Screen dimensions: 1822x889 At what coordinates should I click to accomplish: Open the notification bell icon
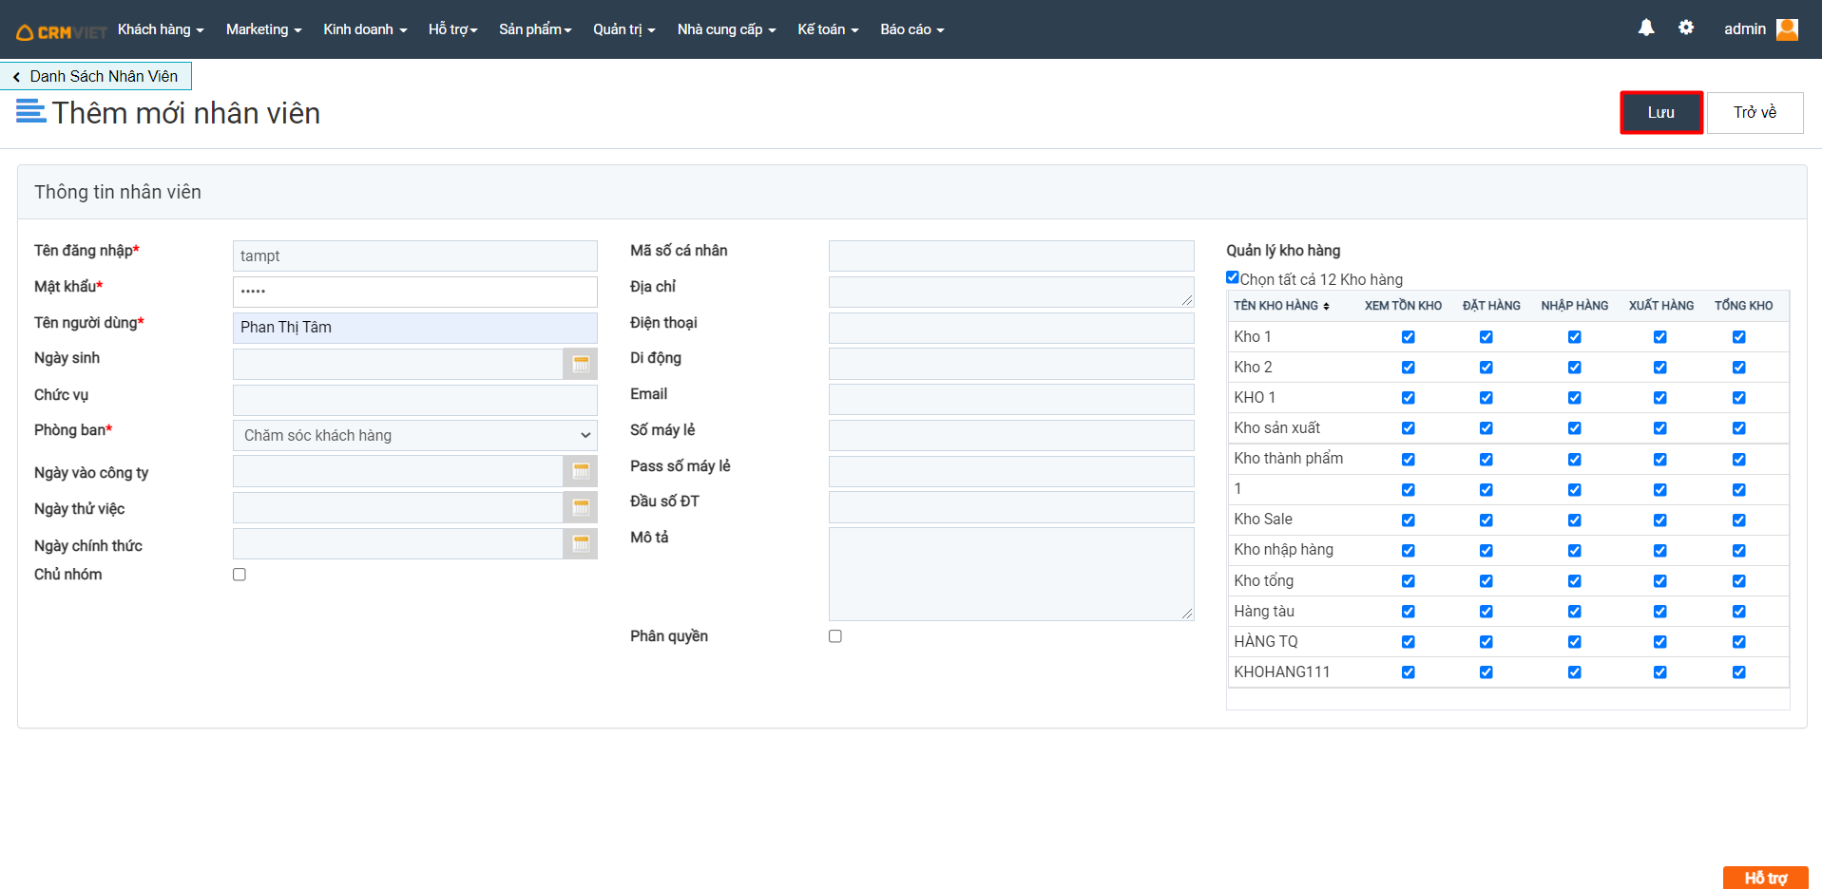[x=1645, y=28]
